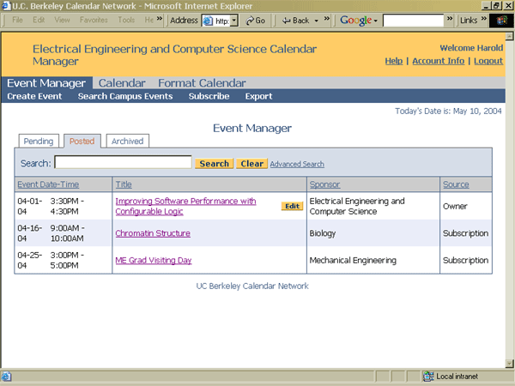Expand the chevron next to Back button
This screenshot has height=386, width=515.
326,19
